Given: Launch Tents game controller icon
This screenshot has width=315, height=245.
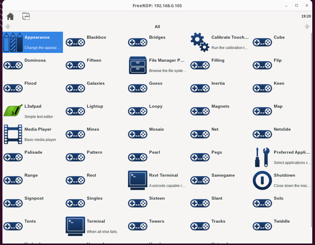Looking at the screenshot, I should pyautogui.click(x=13, y=226).
